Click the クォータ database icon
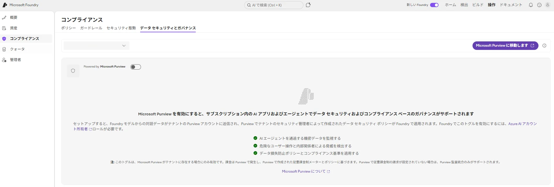Viewport: 554px width, 187px height. point(4,49)
